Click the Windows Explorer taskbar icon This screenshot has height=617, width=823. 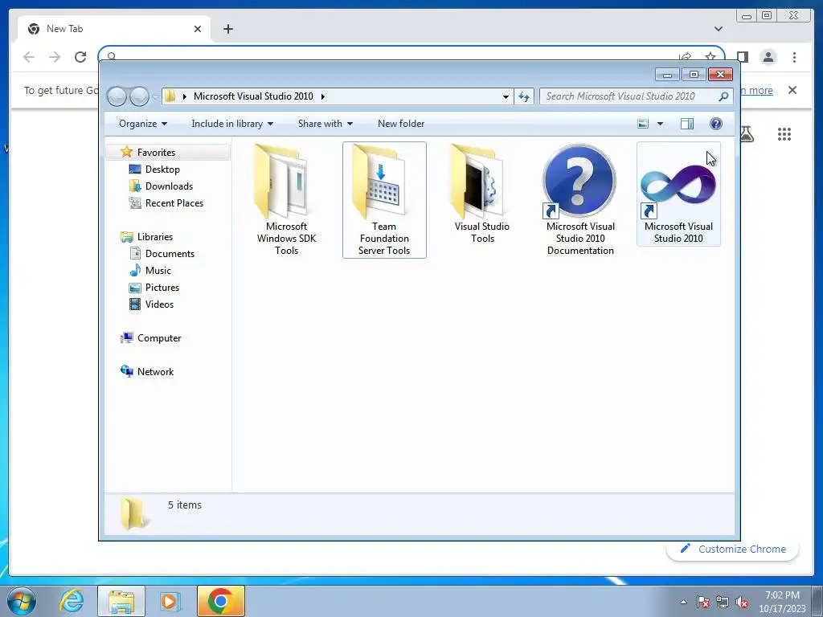121,601
